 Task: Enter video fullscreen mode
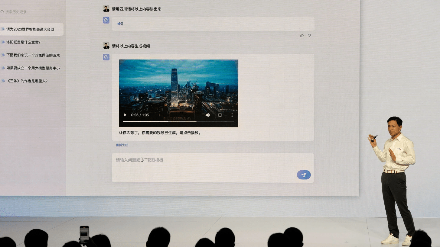point(220,115)
